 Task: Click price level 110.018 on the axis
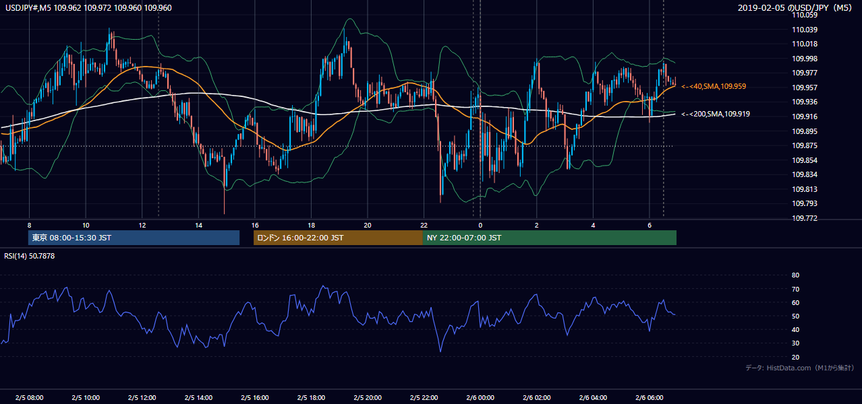(805, 44)
